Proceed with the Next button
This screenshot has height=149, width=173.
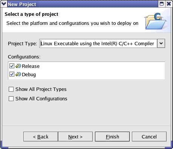pyautogui.click(x=75, y=137)
